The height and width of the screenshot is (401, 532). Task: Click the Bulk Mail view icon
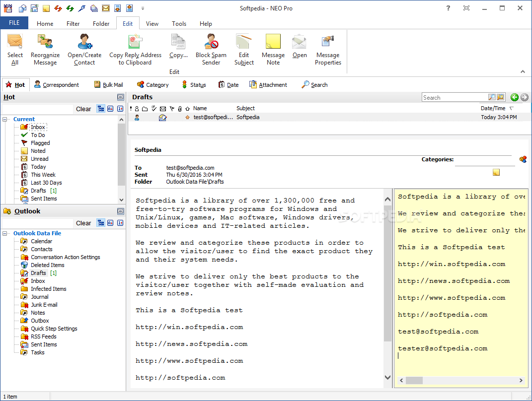[97, 85]
